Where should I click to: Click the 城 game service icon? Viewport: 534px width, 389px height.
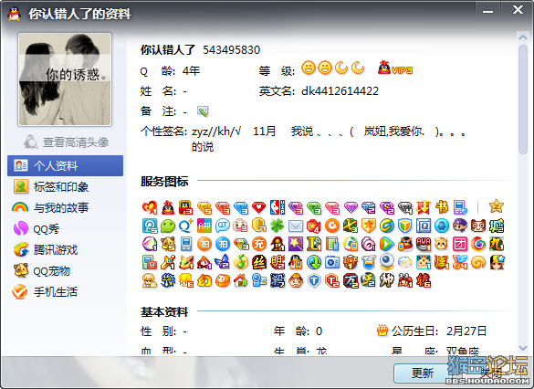pos(497,226)
